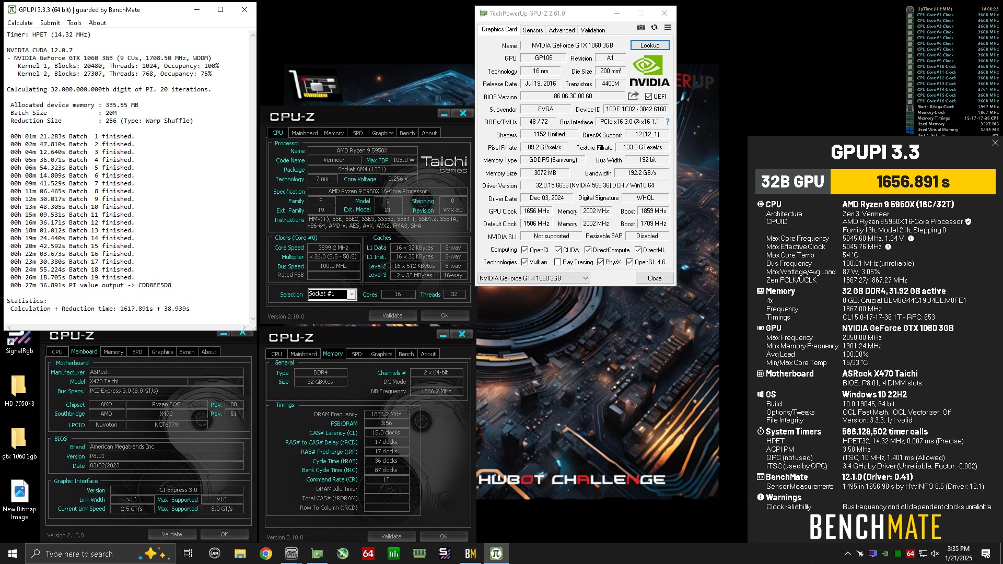The width and height of the screenshot is (1003, 564).
Task: Open Task View from the taskbar
Action: (188, 554)
